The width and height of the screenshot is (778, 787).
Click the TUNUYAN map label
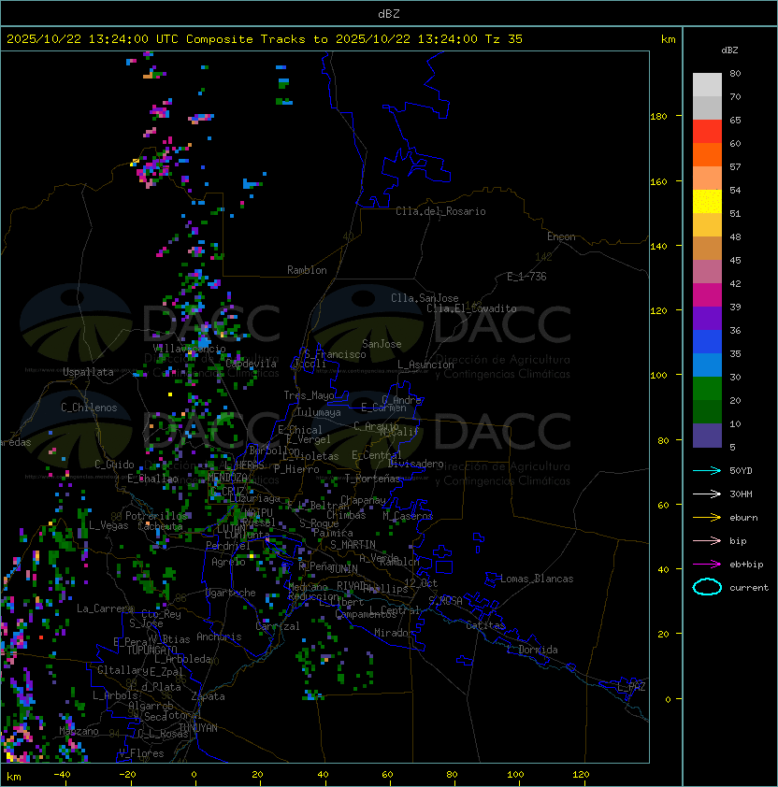point(198,728)
